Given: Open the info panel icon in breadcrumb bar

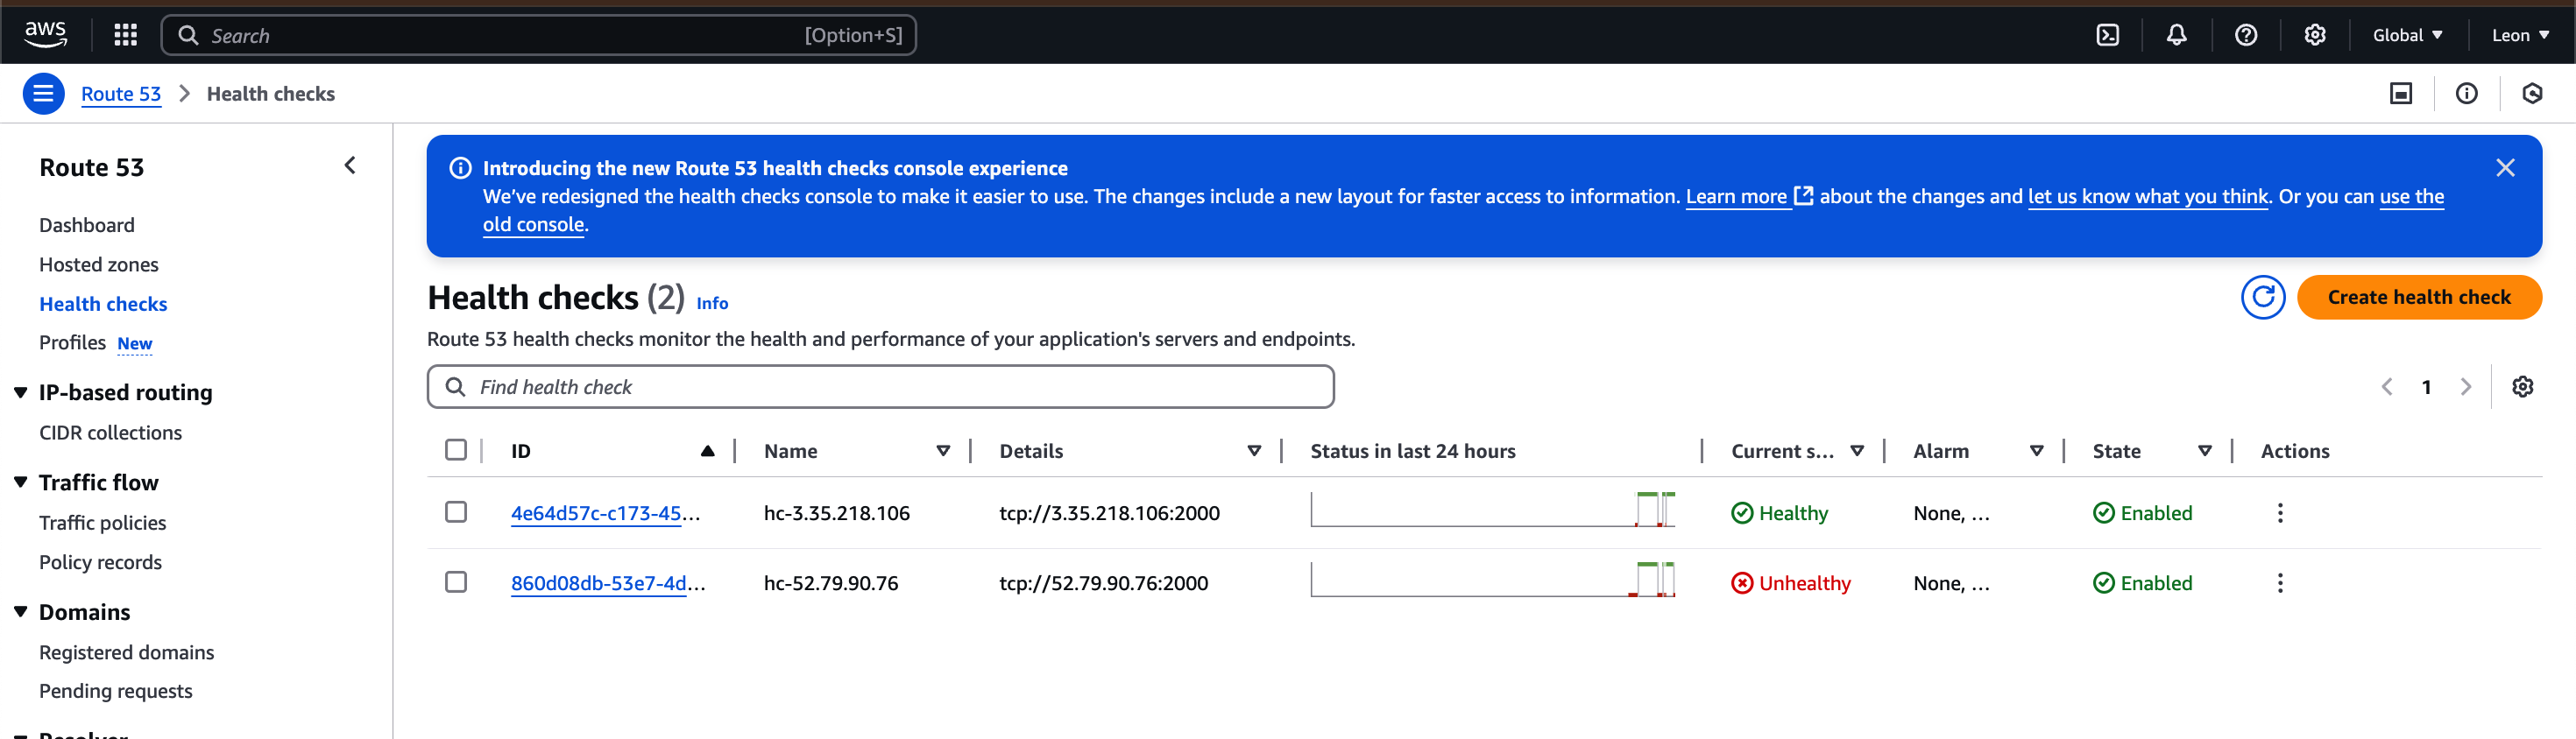Looking at the screenshot, I should (x=2466, y=94).
